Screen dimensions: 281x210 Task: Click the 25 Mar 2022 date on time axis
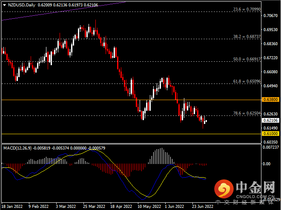click(92, 205)
